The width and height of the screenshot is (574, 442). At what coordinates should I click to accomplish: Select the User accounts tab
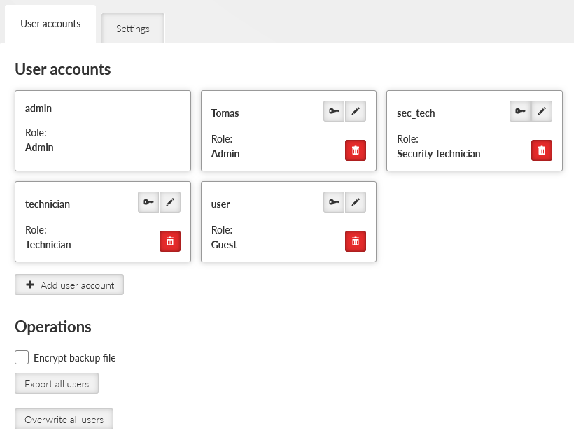coord(50,24)
